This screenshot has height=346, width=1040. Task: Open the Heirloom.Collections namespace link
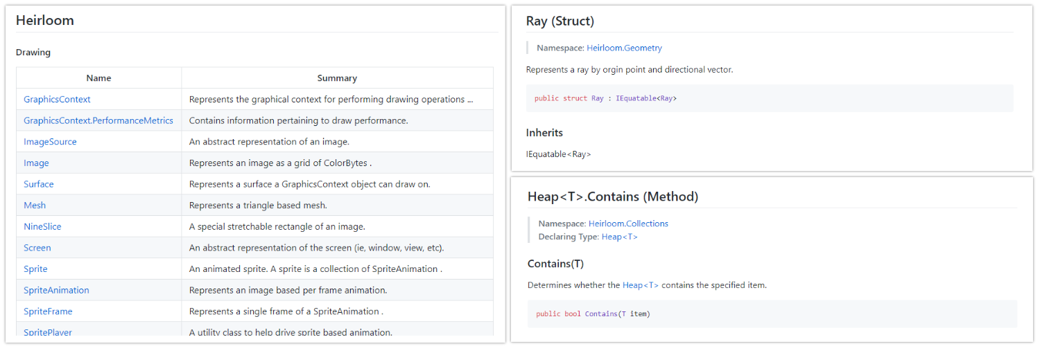click(x=628, y=224)
